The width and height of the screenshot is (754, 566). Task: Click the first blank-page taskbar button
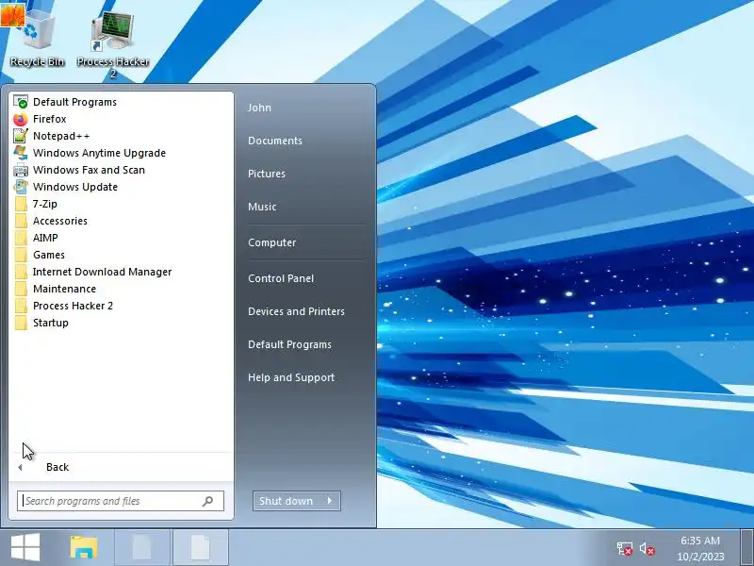click(142, 548)
